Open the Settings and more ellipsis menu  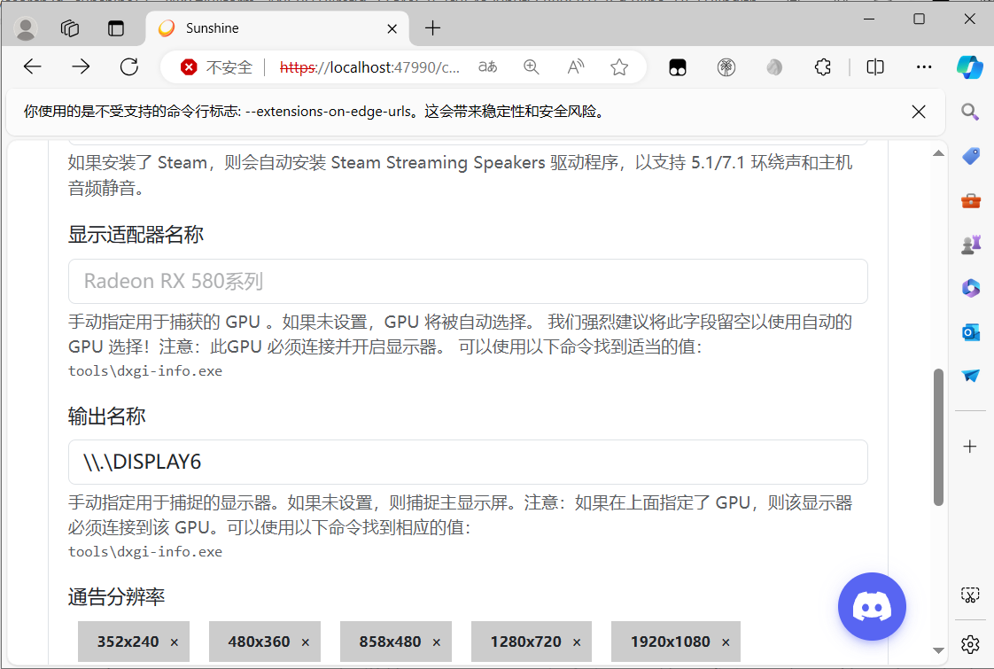[x=924, y=66]
